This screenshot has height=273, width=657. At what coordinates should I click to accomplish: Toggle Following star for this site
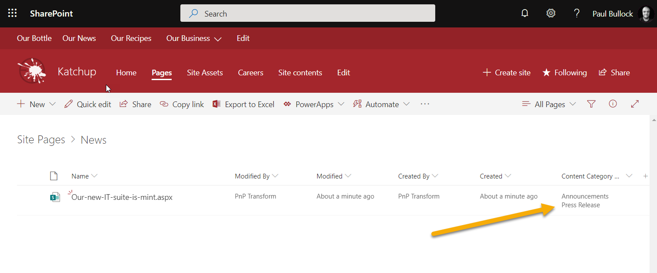coord(564,73)
